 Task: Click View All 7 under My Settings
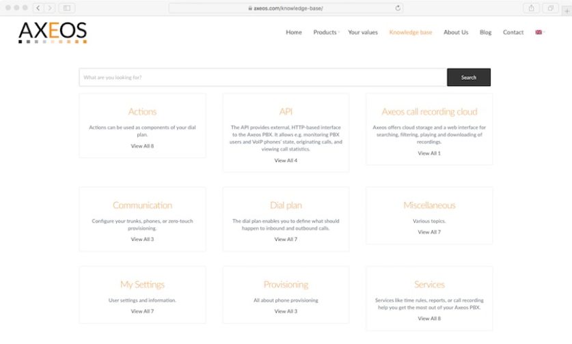142,311
